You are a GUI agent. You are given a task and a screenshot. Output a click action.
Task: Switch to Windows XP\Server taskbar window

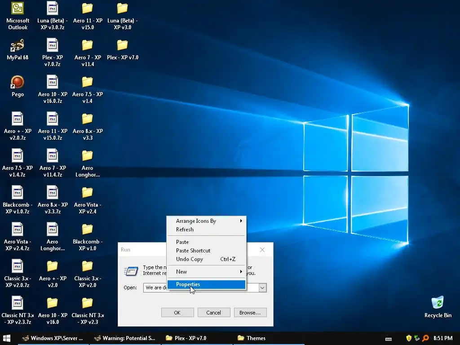pos(53,338)
